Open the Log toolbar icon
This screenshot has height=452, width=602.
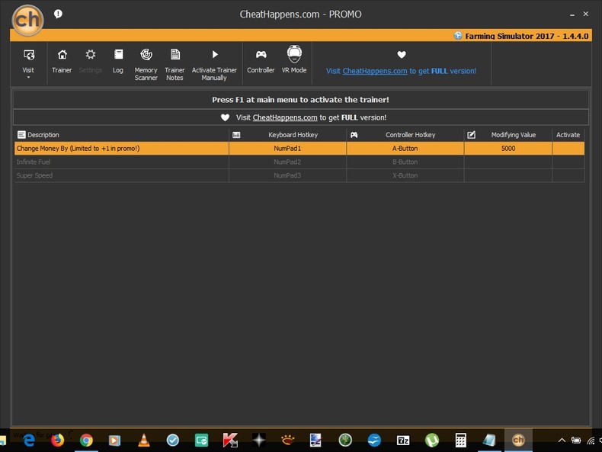pyautogui.click(x=118, y=55)
